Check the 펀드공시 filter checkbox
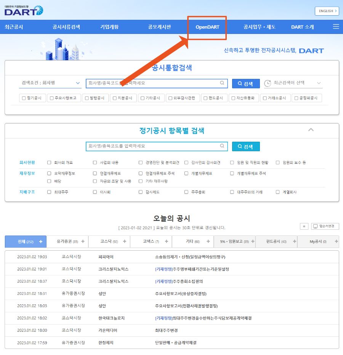The width and height of the screenshot is (343, 355). [x=205, y=98]
